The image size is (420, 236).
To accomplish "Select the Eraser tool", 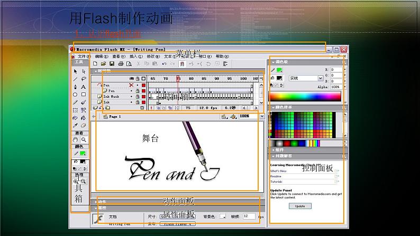I will 84,125.
